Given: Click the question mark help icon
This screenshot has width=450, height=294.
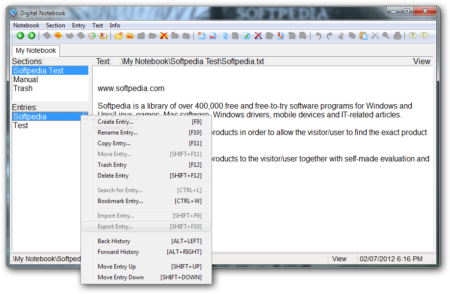Looking at the screenshot, I should [x=413, y=36].
